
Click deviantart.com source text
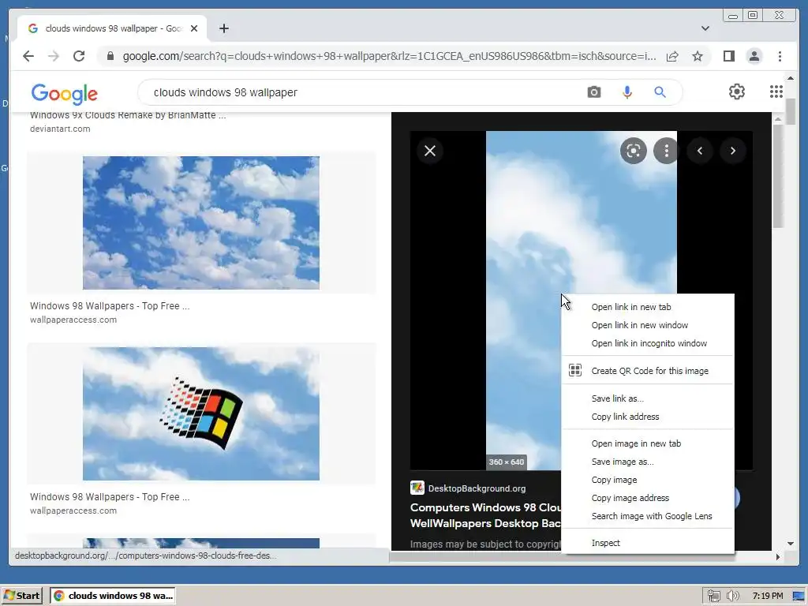(60, 129)
